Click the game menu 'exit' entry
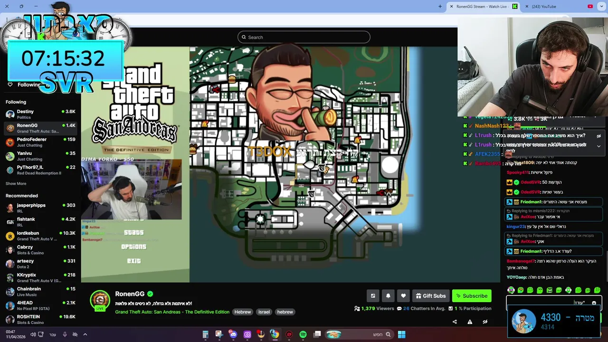The image size is (608, 342). pyautogui.click(x=133, y=261)
